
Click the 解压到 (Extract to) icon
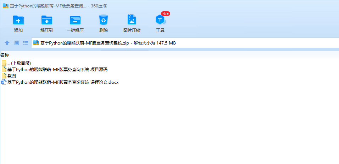(47, 20)
